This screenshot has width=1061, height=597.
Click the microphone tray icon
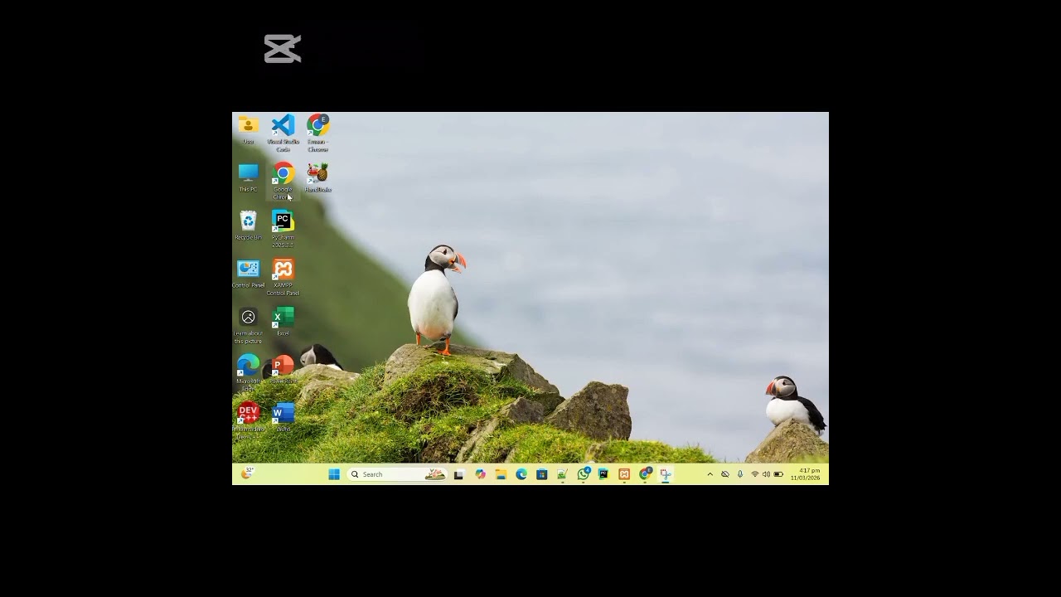pos(740,474)
